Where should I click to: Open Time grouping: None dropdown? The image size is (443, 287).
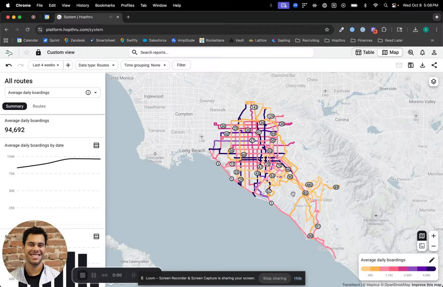(145, 65)
